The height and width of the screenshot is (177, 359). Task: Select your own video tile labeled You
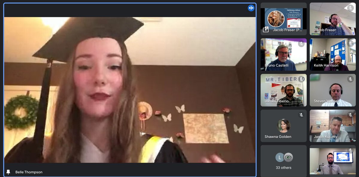[x=333, y=161]
